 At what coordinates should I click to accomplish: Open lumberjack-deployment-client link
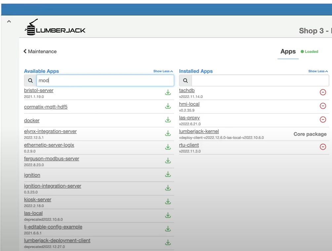click(57, 241)
